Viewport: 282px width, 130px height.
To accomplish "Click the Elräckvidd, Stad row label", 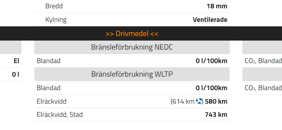I will point(60,114).
